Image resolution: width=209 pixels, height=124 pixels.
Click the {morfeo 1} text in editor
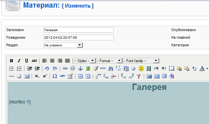(x=20, y=102)
